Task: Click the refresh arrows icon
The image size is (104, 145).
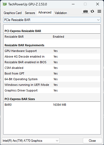Action: click(92, 11)
